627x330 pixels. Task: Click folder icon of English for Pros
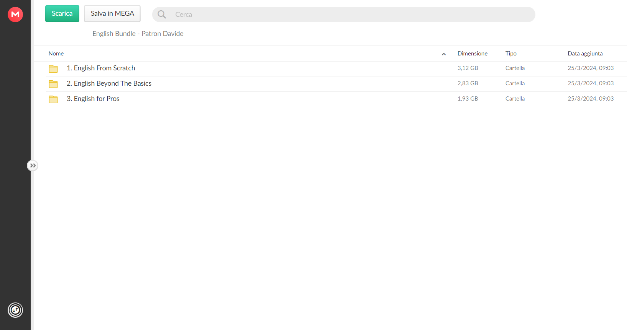click(x=53, y=99)
